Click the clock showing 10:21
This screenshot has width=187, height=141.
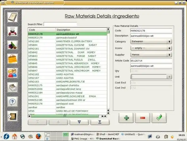[181, 135]
